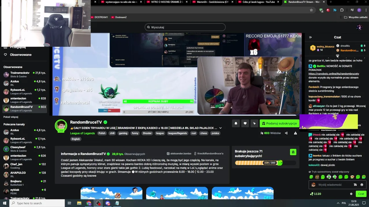Screen dimensions: 369x207
Task: Expand the stream title with chevron
Action: (221, 128)
